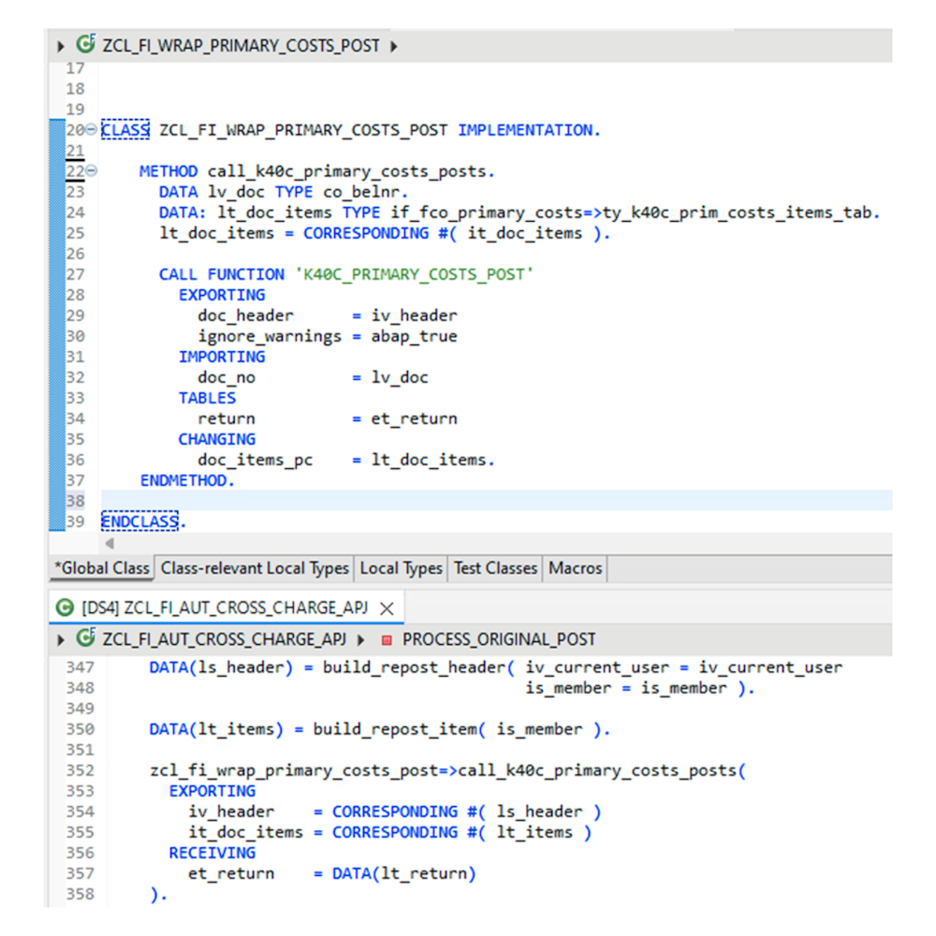Image resolution: width=936 pixels, height=936 pixels.
Task: Click line number 27 in the gutter
Action: coord(75,274)
